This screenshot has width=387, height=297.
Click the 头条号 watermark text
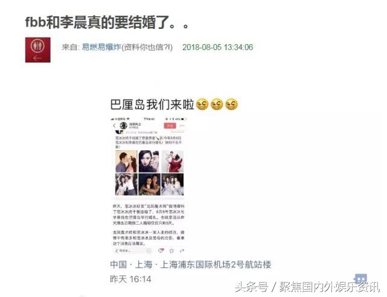(251, 287)
